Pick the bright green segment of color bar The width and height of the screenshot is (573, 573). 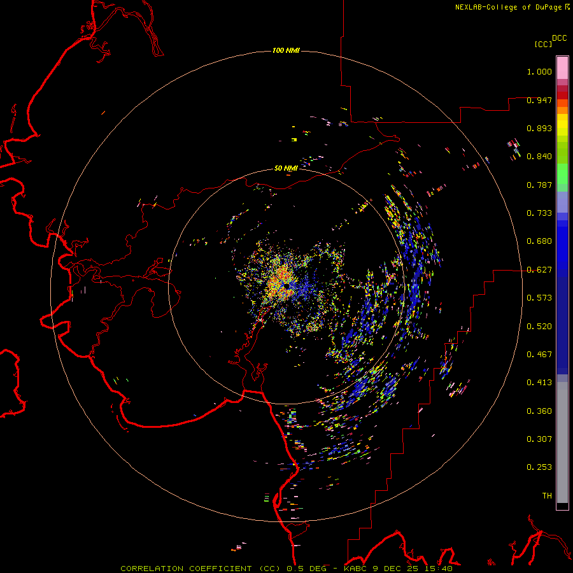pyautogui.click(x=562, y=174)
